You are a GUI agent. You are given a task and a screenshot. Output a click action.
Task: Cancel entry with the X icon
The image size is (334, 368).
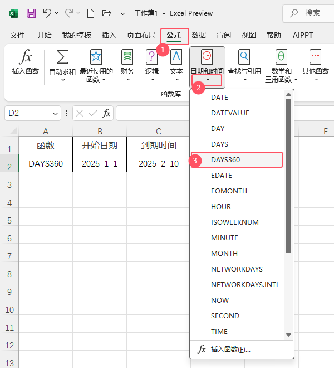(80, 113)
